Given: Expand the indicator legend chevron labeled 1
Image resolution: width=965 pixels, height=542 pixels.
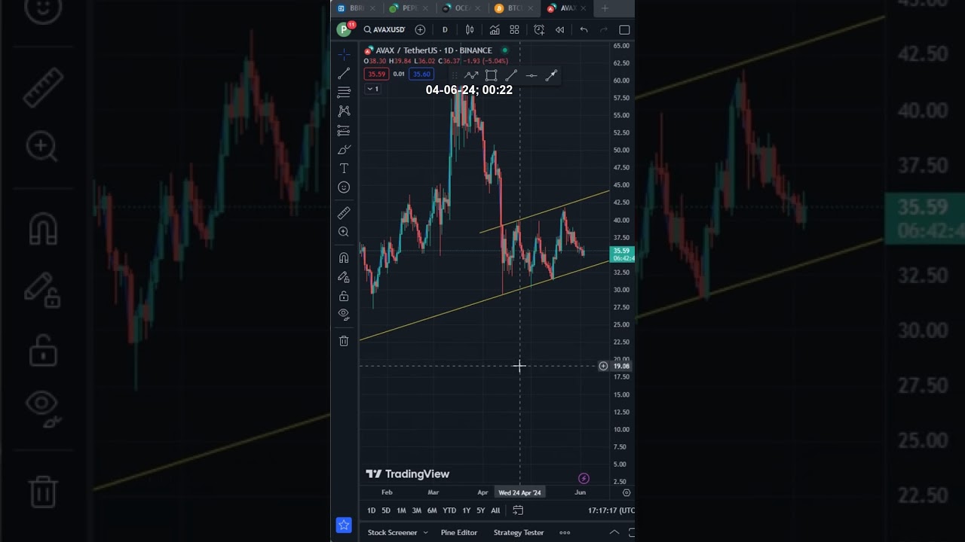Looking at the screenshot, I should pyautogui.click(x=372, y=89).
